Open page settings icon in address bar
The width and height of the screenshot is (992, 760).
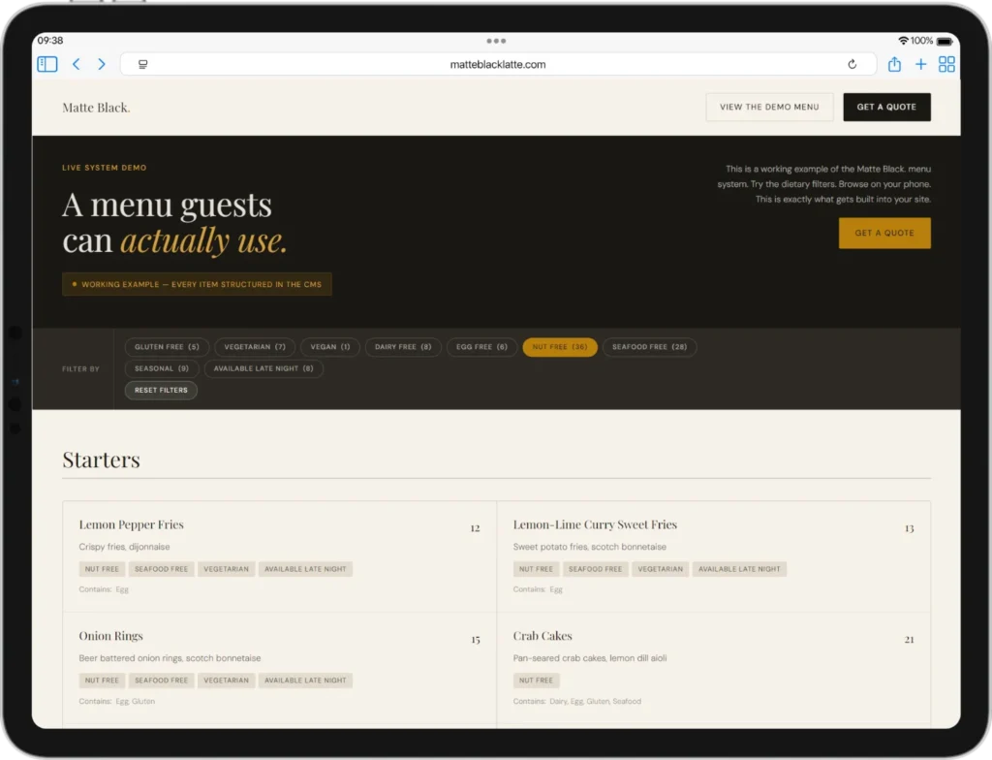point(142,65)
